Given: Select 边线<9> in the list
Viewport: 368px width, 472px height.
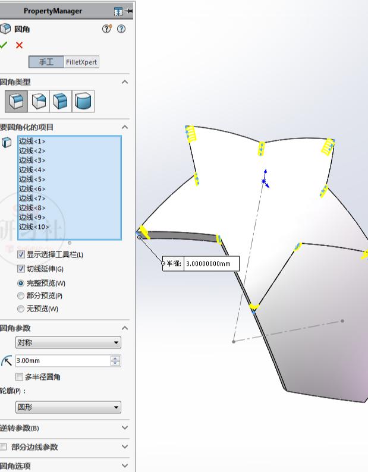Looking at the screenshot, I should tap(32, 217).
